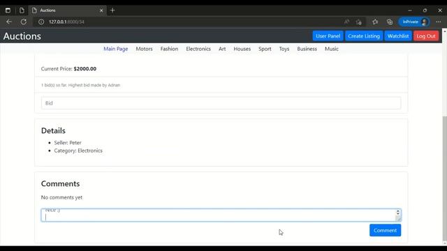
Task: Close the Auctions browser tab
Action: [x=101, y=10]
